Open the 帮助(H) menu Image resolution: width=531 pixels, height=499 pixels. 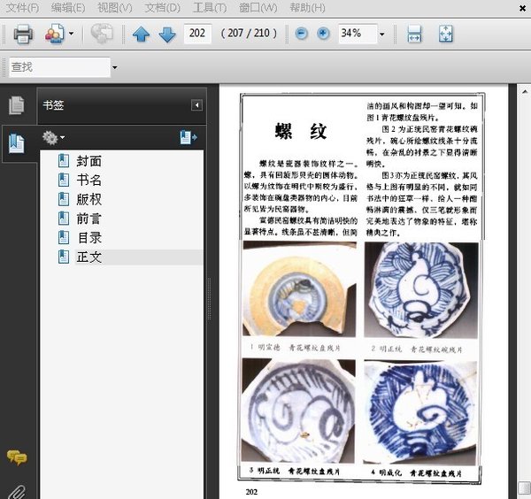click(x=307, y=8)
